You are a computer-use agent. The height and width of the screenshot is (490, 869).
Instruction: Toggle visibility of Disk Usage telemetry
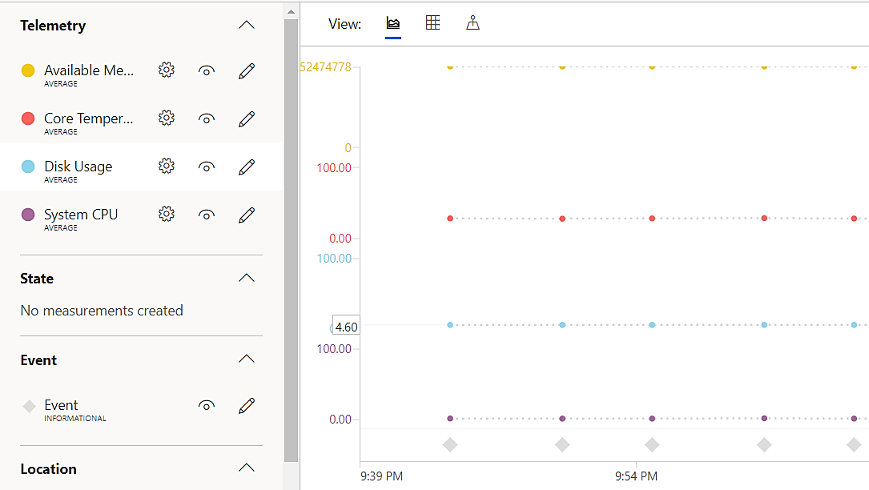pos(207,167)
